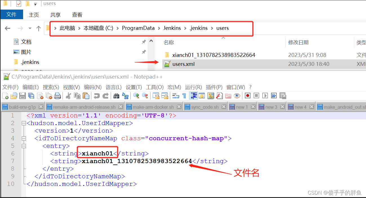
Task: Open the Replace dialog icon
Action: pos(125,96)
